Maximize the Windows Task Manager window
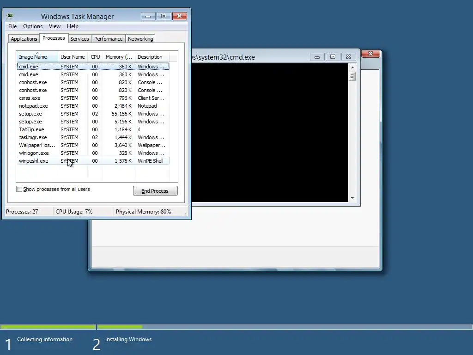 pyautogui.click(x=164, y=16)
